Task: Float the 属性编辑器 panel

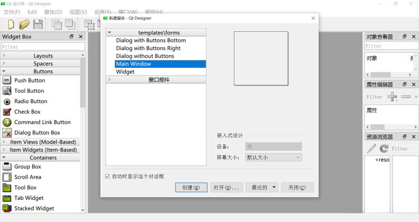Action: (405, 85)
